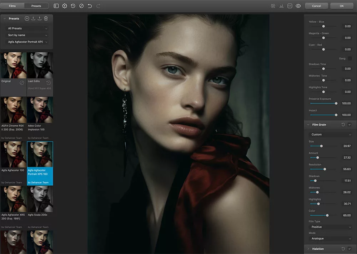357x254 pixels.
Task: Click the Undo arrow icon
Action: coord(89,6)
